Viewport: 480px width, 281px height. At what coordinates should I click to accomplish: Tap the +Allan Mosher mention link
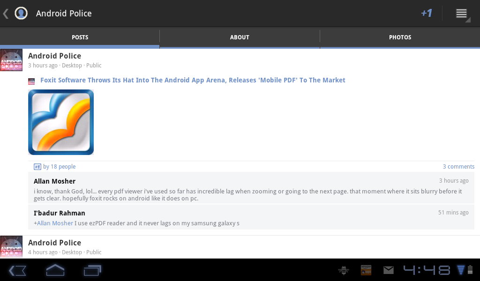54,223
